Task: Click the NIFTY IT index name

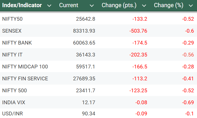Action: click(x=12, y=55)
